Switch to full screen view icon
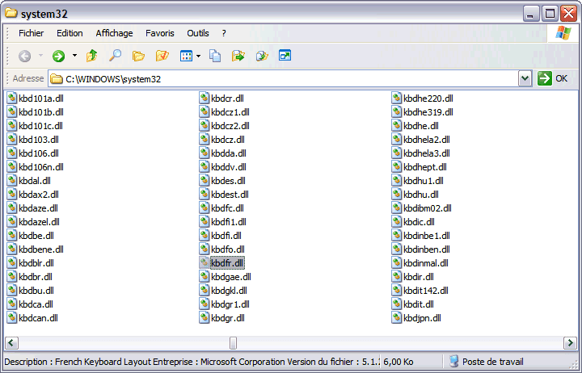 (x=285, y=56)
